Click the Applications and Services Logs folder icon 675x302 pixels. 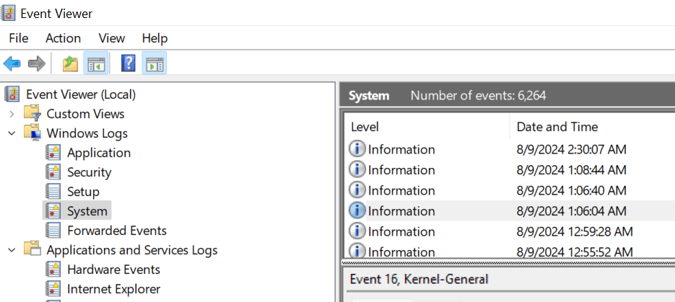click(32, 249)
